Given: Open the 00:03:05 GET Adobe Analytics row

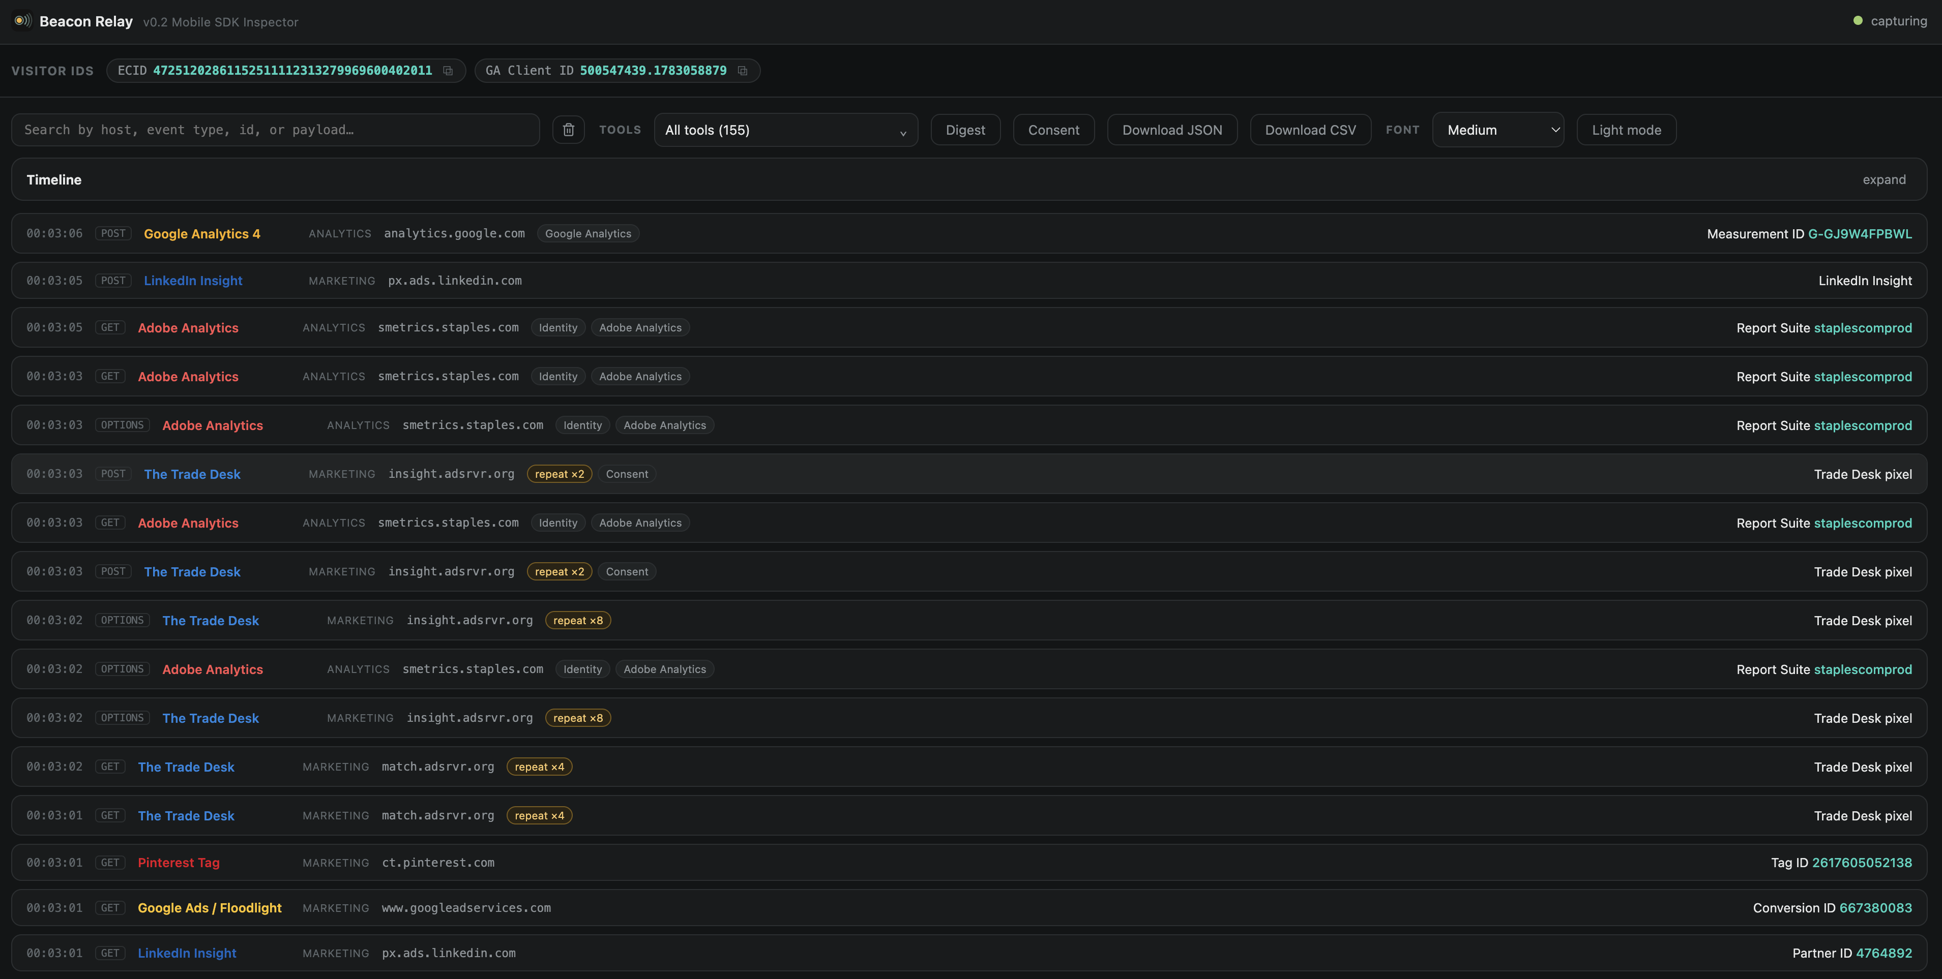Looking at the screenshot, I should pos(969,328).
